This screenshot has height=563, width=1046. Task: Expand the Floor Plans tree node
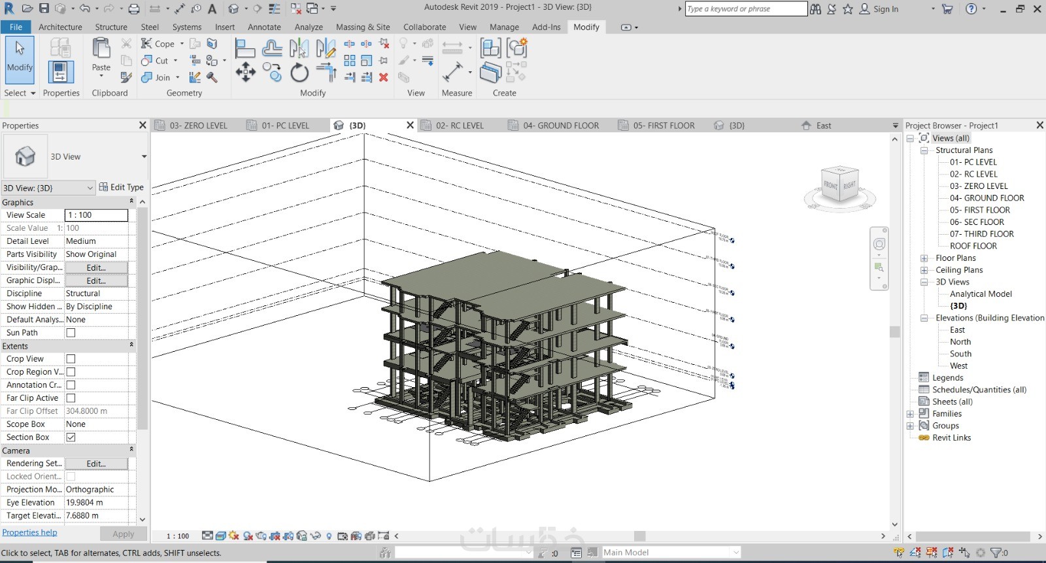pyautogui.click(x=924, y=258)
